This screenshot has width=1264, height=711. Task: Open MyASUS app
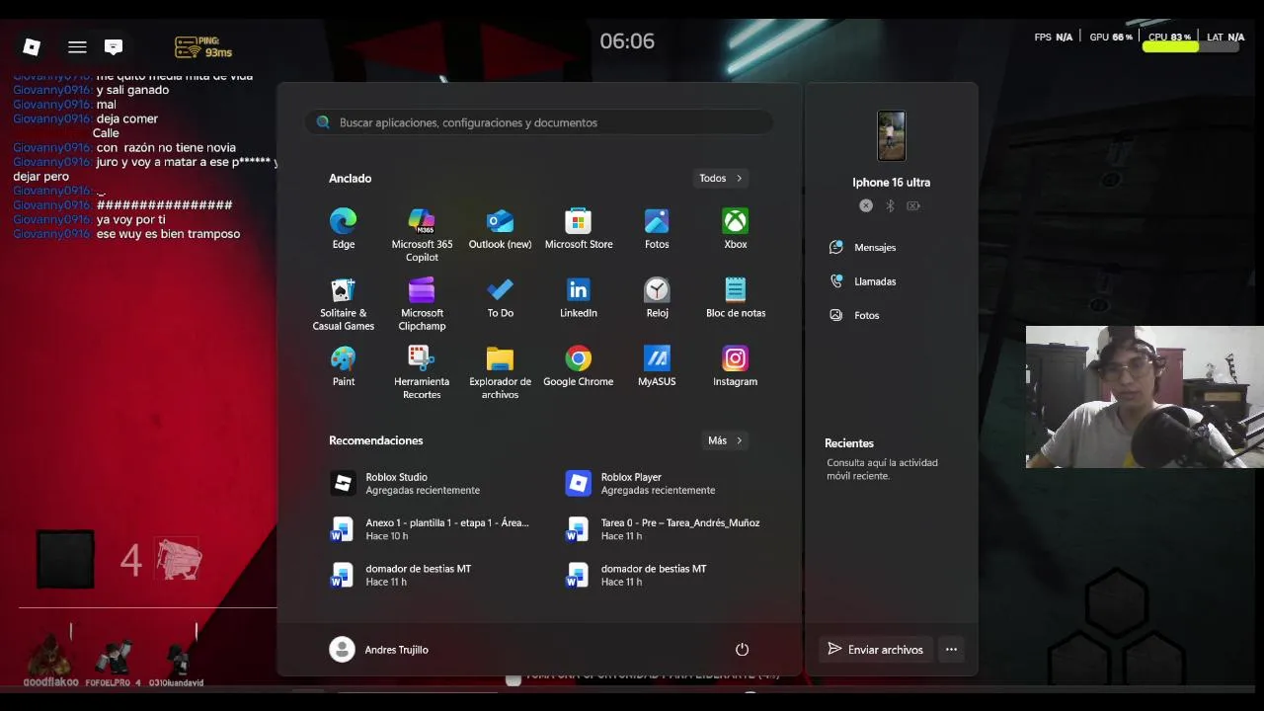coord(657,365)
